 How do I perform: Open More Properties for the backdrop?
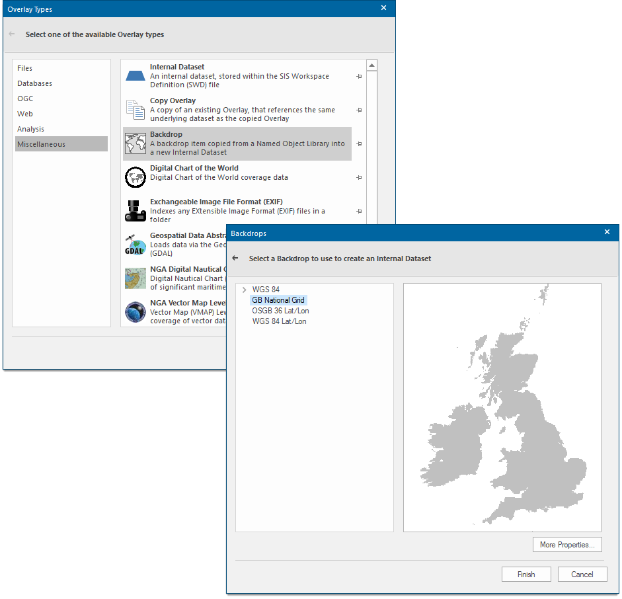point(567,545)
